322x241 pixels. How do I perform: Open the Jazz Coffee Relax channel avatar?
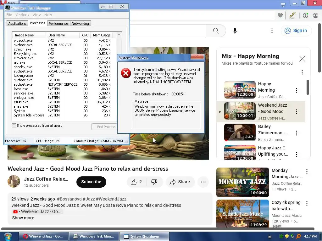point(14,181)
